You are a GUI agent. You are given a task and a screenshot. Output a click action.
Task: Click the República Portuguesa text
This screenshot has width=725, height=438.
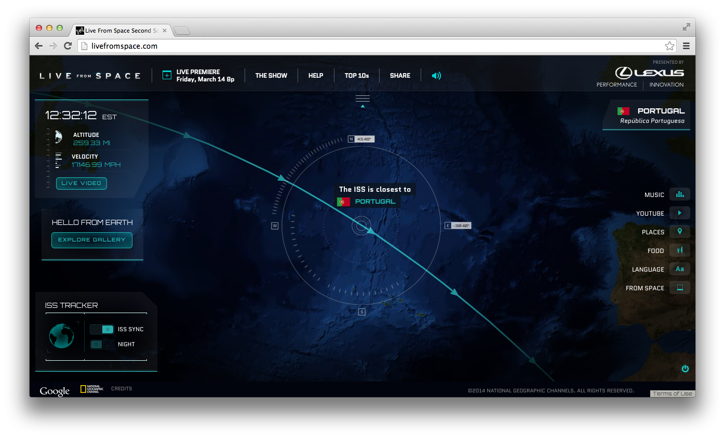pos(652,121)
